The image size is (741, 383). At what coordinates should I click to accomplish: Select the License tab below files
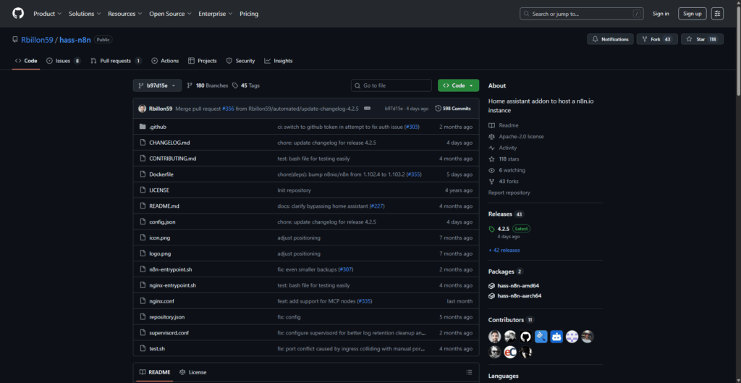(192, 372)
